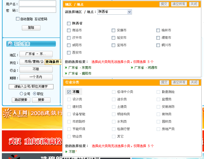Remove selected result 广东省 - 揭阳市
This screenshot has height=159, width=204.
[78, 74]
